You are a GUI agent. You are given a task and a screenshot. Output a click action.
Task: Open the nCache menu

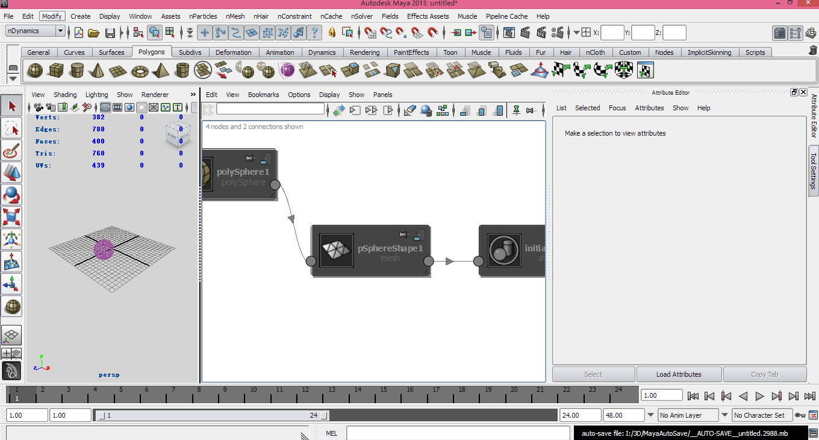pos(331,16)
